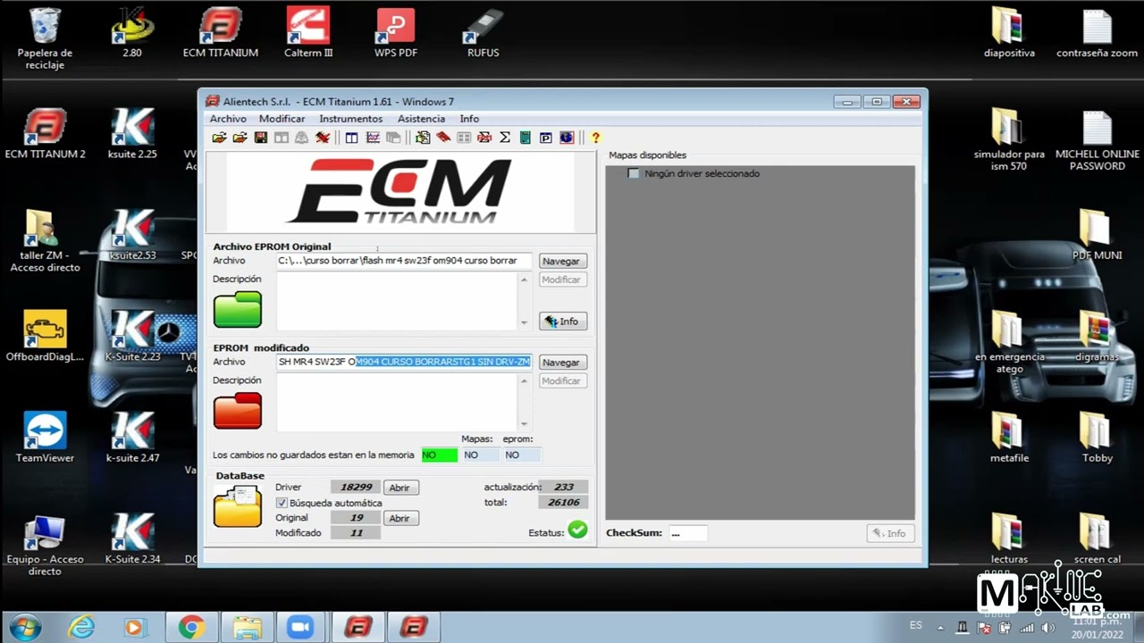The image size is (1144, 643).
Task: Click the globe toolbar icon
Action: point(567,138)
